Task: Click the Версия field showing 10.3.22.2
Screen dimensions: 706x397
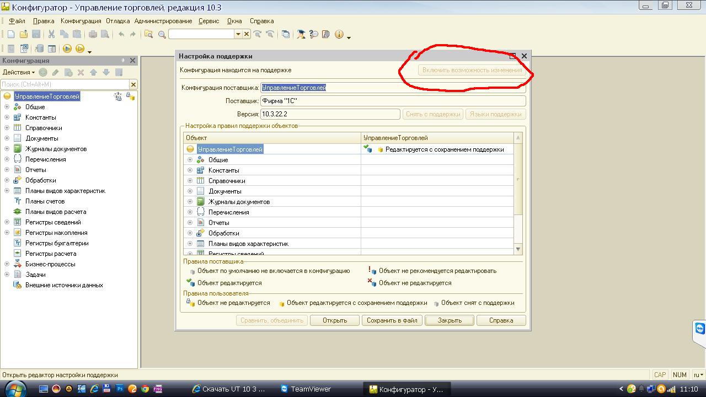Action: 330,114
